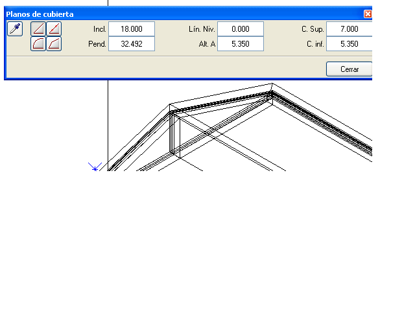Select the convex curved roof plane icon
The height and width of the screenshot is (311, 415).
point(38,44)
